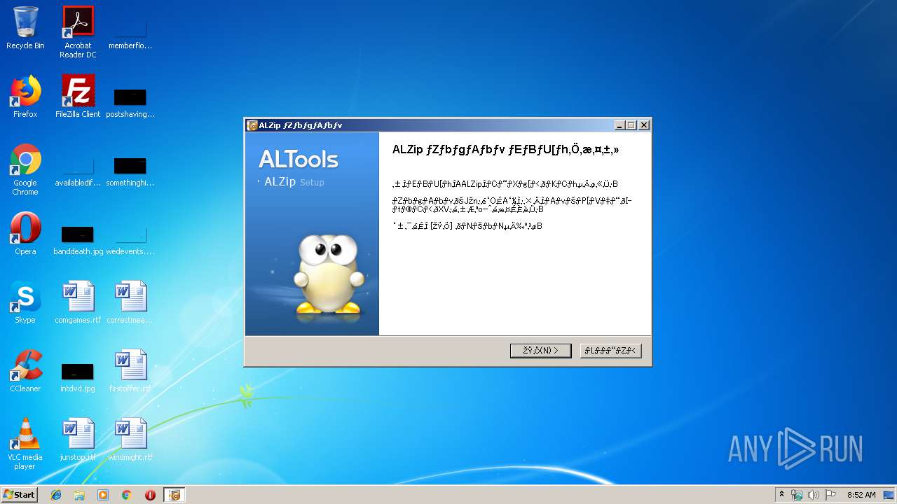
Task: Select the availabledif... desktop file
Action: click(x=78, y=171)
